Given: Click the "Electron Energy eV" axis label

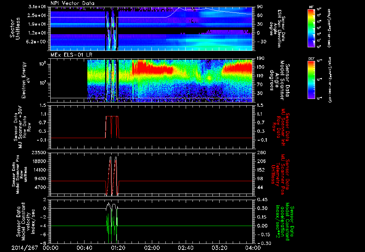Looking at the screenshot, I should [x=25, y=80].
